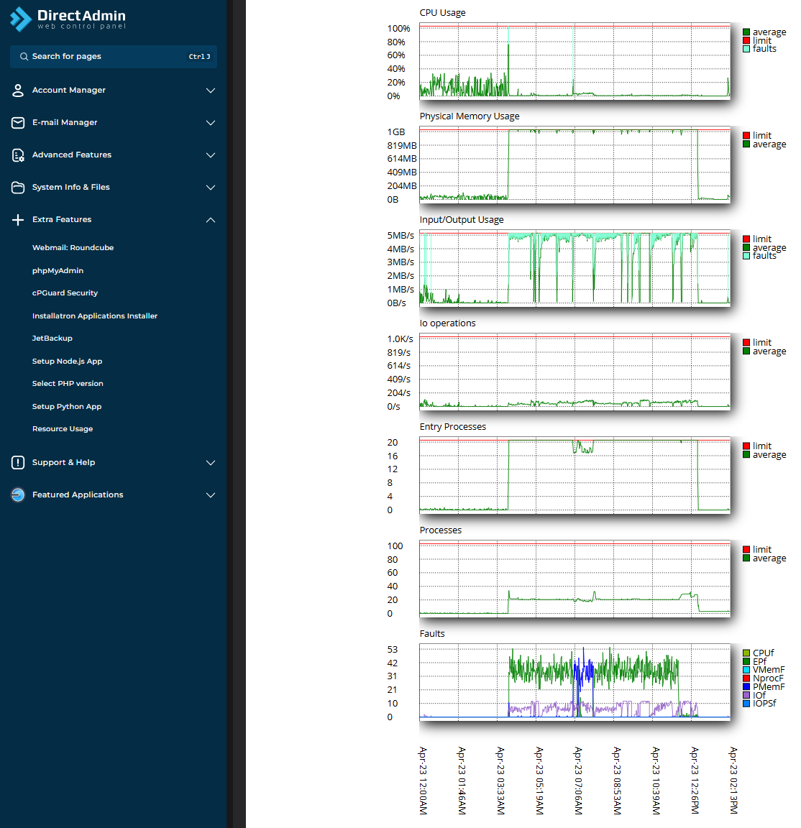Image resolution: width=801 pixels, height=828 pixels.
Task: Expand the E-mail Manager chevron
Action: (211, 123)
